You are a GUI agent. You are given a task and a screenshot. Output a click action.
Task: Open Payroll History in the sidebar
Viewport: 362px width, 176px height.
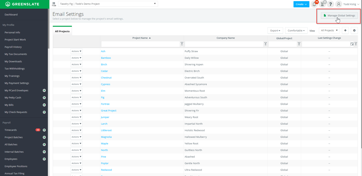click(x=13, y=47)
